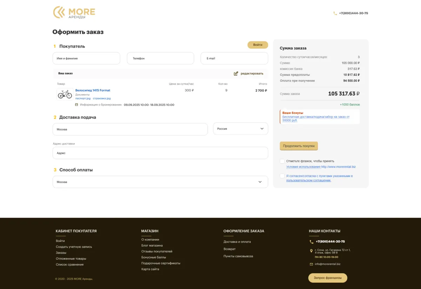Viewport: 421px width, 289px height.
Task: Open the паспорт.jpg document link
Action: tap(83, 99)
